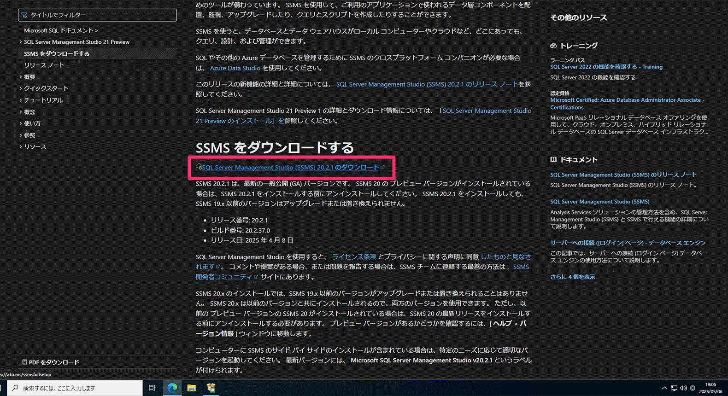Open the SSMS 開発者コミュニティ link

coord(223,277)
